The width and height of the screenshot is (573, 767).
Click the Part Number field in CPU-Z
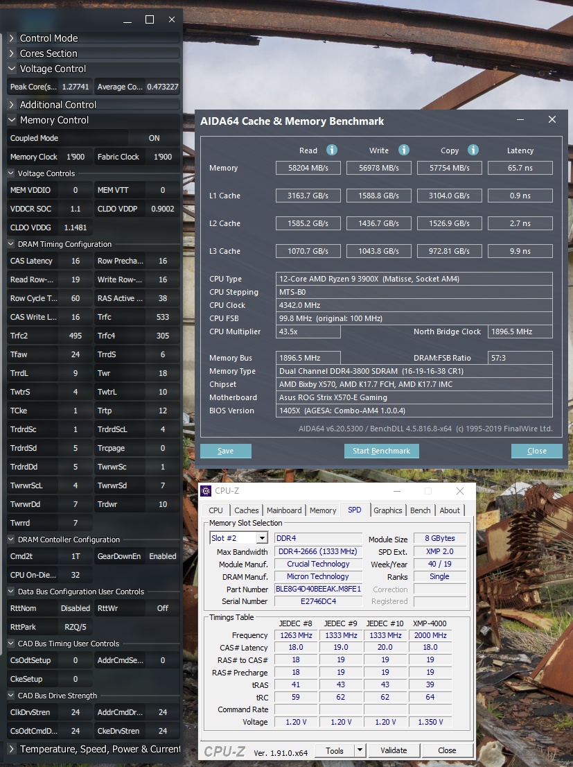click(x=318, y=589)
